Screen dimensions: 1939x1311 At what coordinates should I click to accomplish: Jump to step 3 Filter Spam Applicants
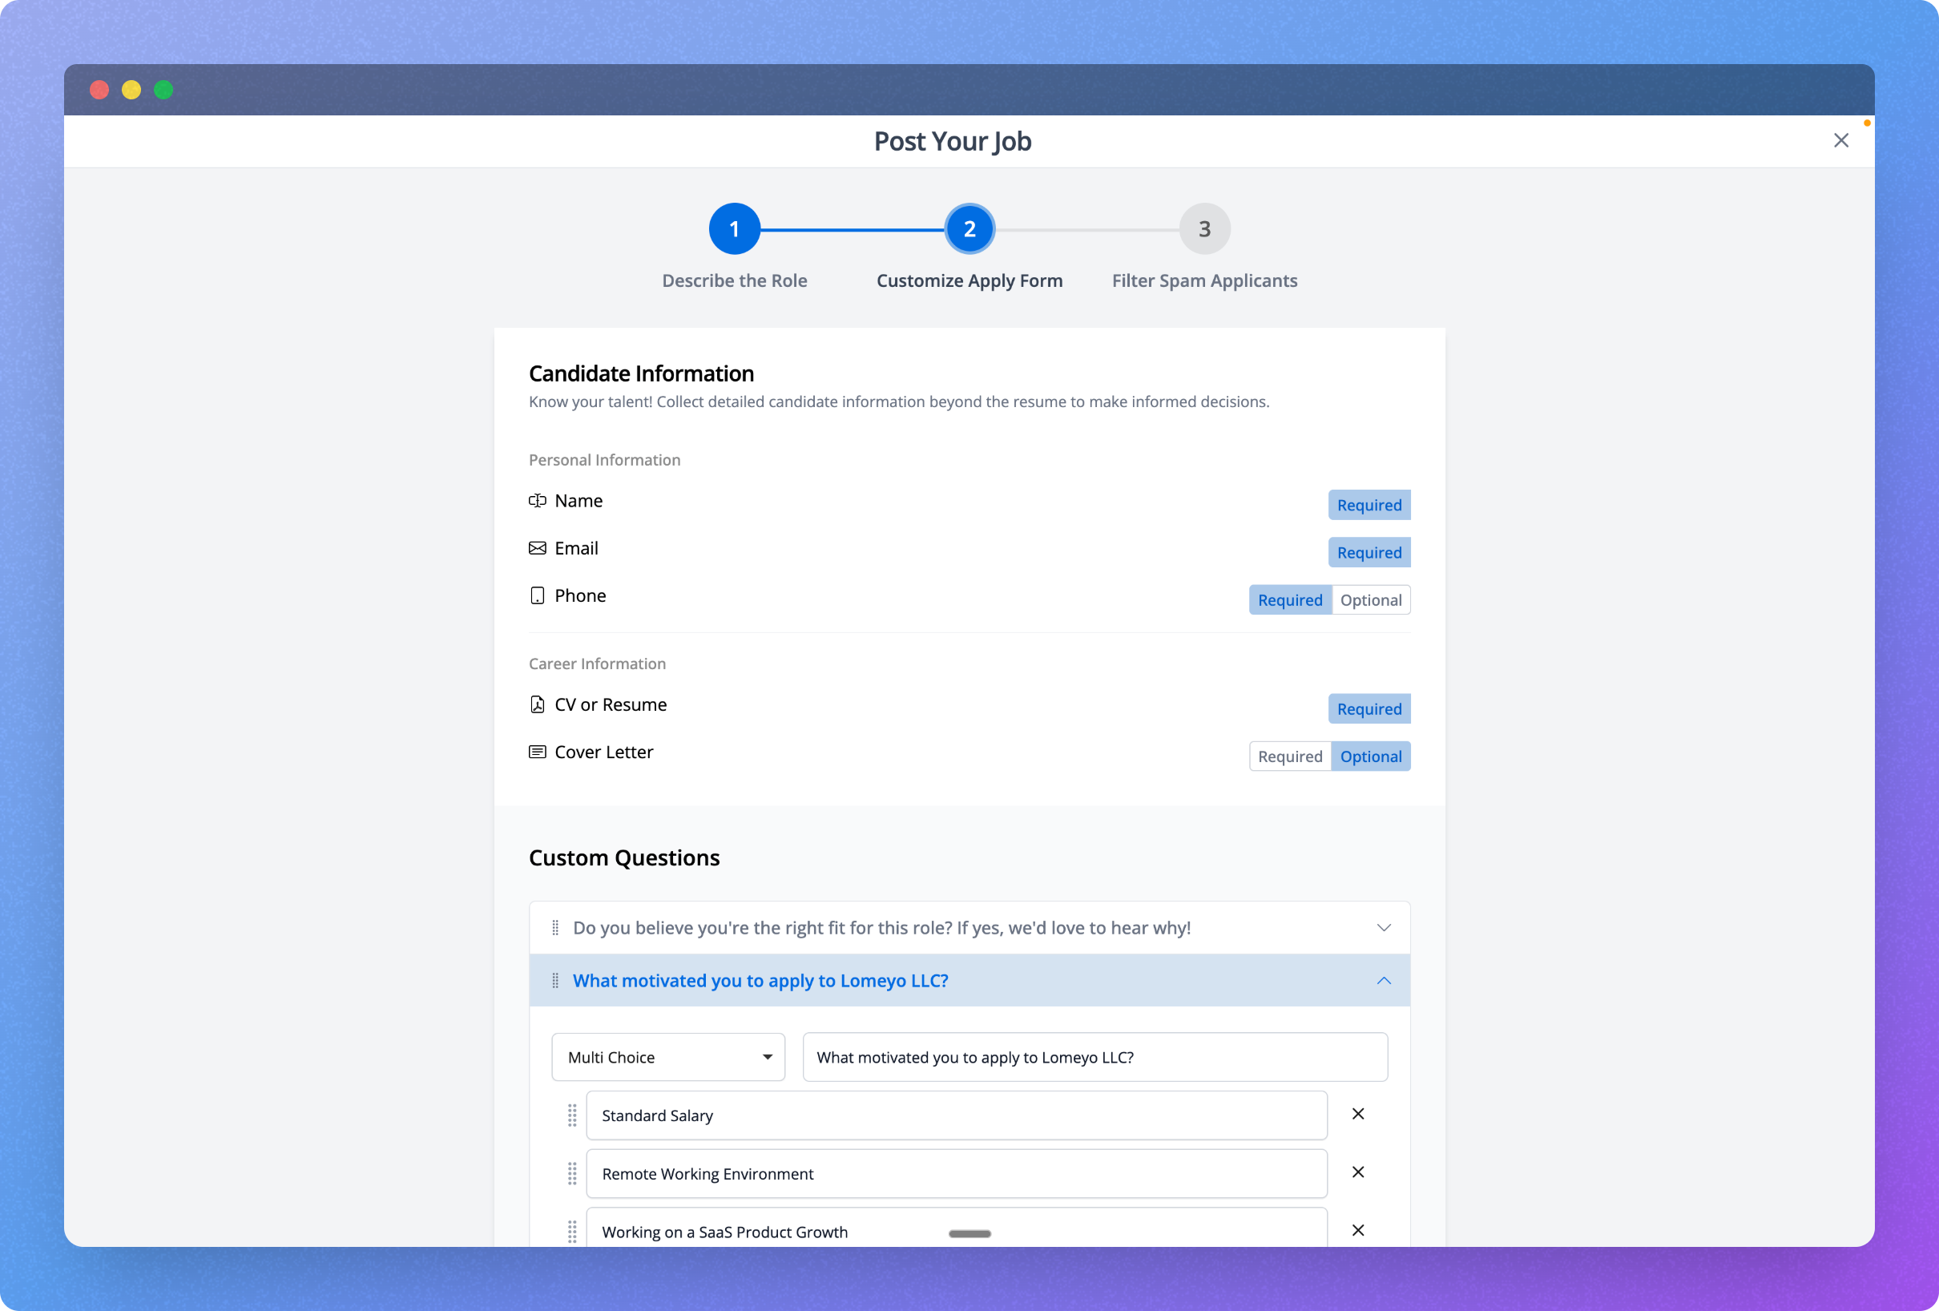click(x=1204, y=228)
